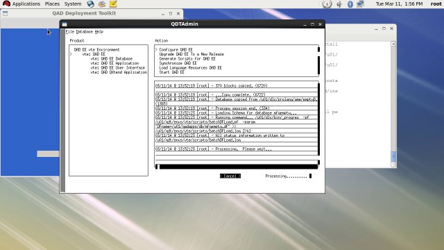Close the QDTAdmin window
444x250 pixels.
point(320,24)
